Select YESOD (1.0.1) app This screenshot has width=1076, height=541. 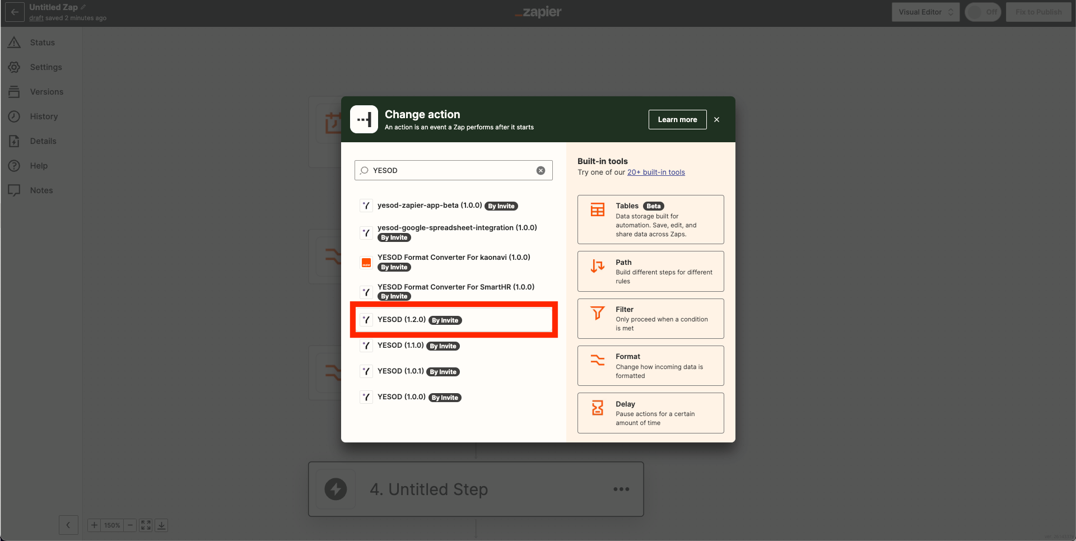click(453, 371)
